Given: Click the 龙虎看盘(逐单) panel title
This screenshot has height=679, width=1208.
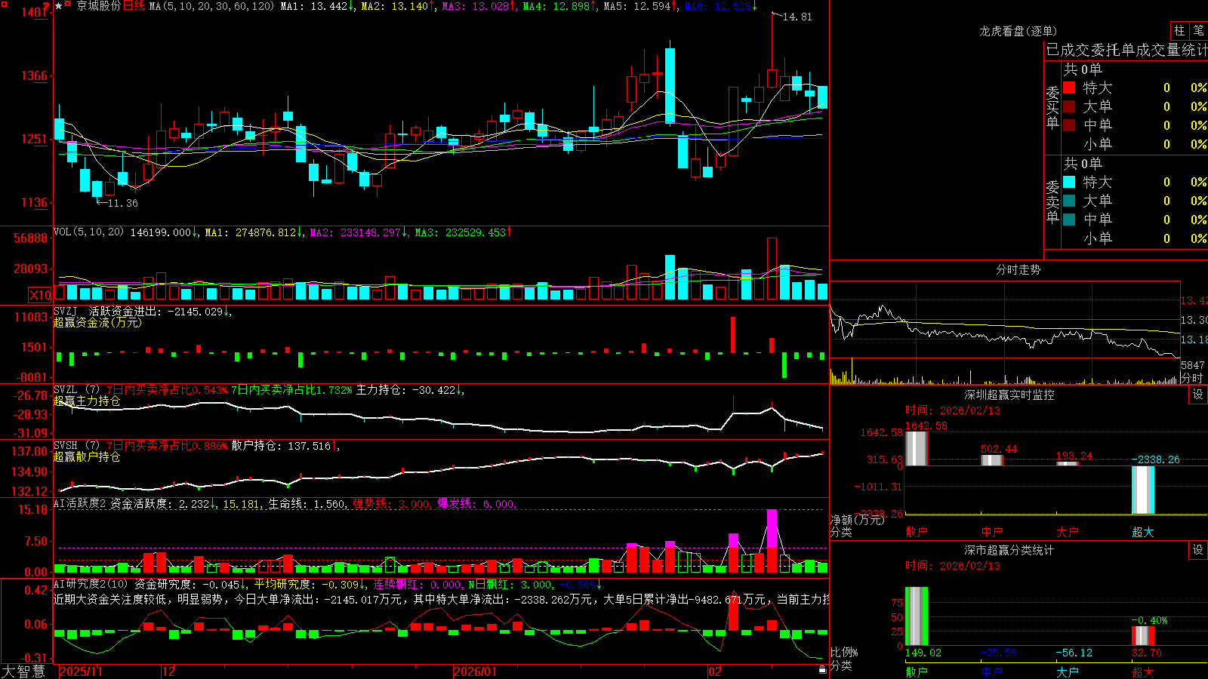Looking at the screenshot, I should 1018,31.
